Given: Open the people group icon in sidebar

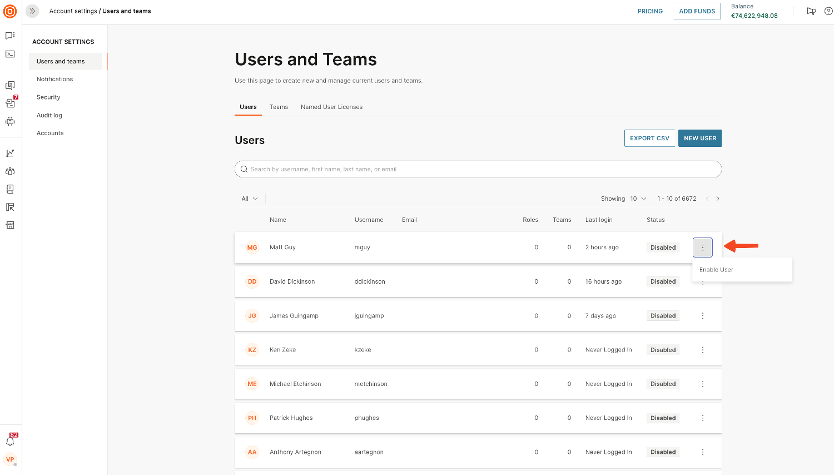Looking at the screenshot, I should point(10,171).
